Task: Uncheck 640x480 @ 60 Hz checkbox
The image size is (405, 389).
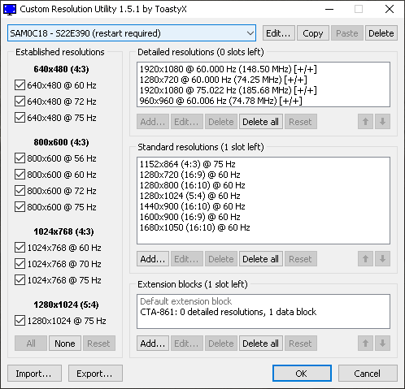Action: coord(20,85)
